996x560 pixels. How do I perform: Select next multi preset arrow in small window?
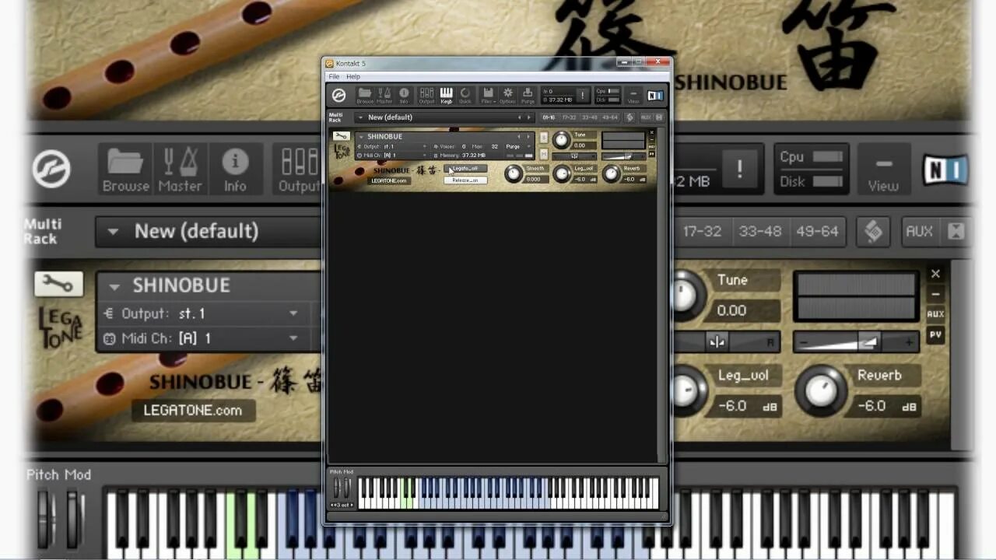point(529,117)
